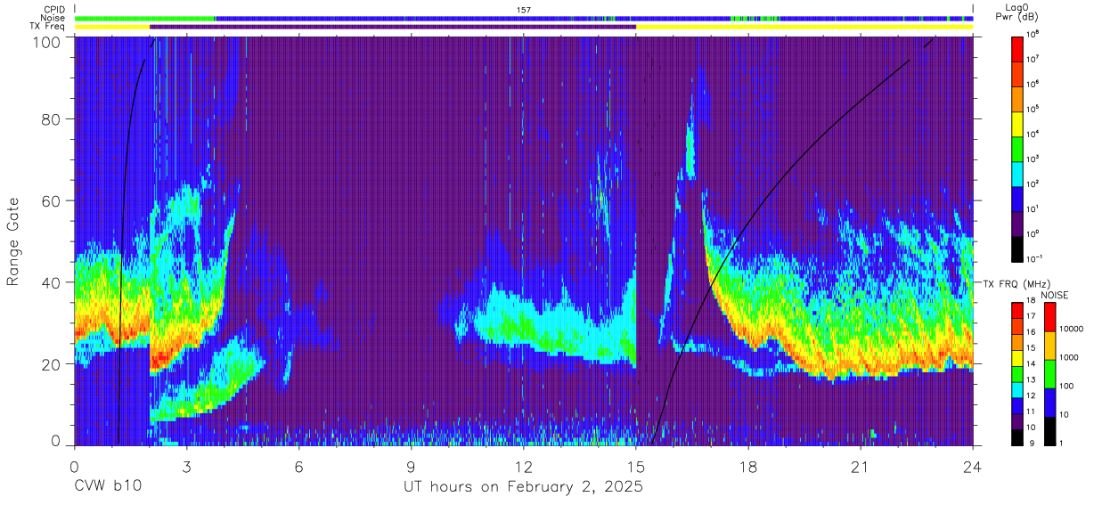Pick yellow segment of Lag0 Pwr colorbar
Image resolution: width=1094 pixels, height=505 pixels.
(1018, 123)
